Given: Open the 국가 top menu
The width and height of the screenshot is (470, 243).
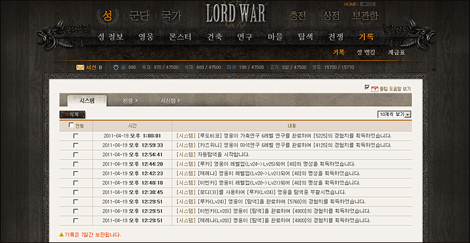Looking at the screenshot, I should point(171,16).
